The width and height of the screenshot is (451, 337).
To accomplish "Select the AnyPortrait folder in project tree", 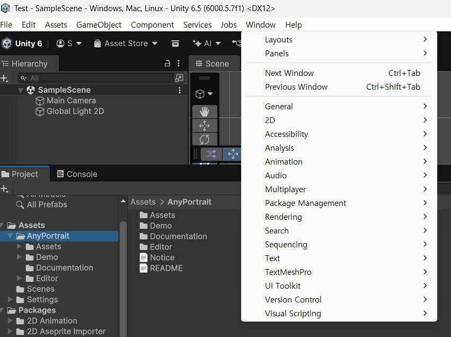I will (59, 236).
